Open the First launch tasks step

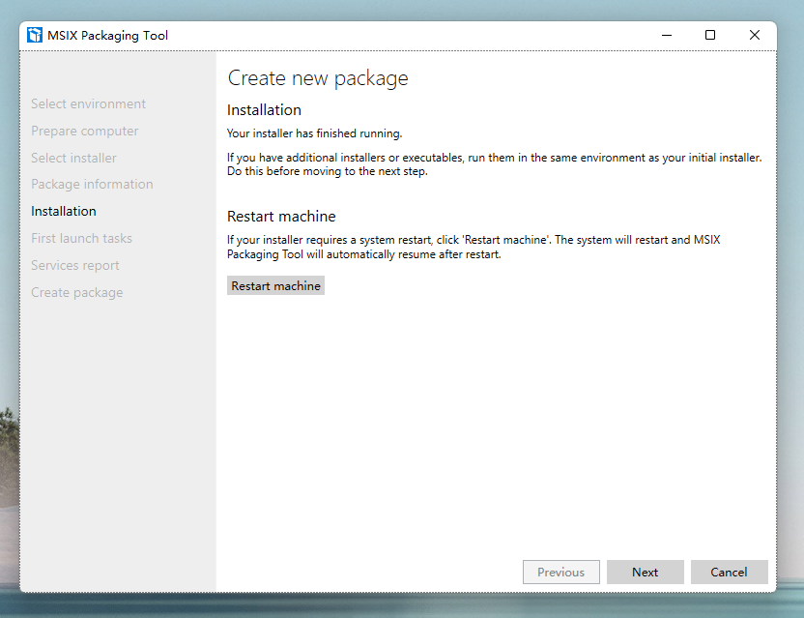pos(81,238)
